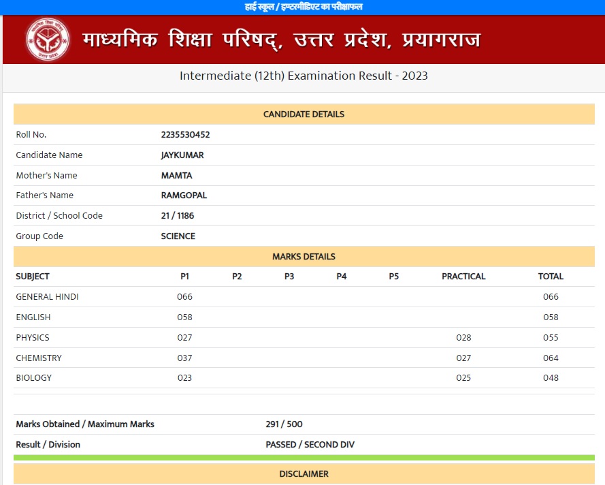Click the PRACTICAL column header

click(x=463, y=277)
